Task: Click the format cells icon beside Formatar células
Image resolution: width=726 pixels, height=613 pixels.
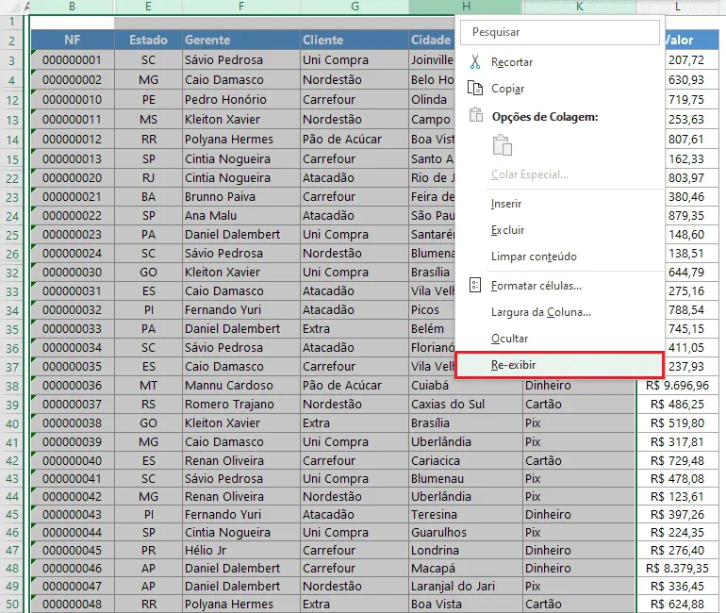Action: [x=475, y=285]
